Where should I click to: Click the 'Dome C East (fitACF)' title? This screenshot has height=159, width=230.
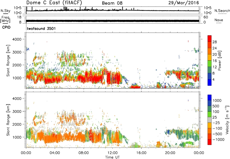(54, 3)
